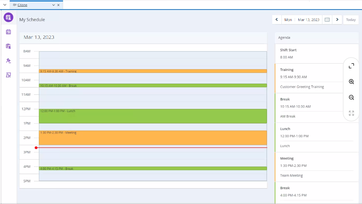This screenshot has width=362, height=204.
Task: Select the Team Meeting agenda entry
Action: (x=291, y=175)
